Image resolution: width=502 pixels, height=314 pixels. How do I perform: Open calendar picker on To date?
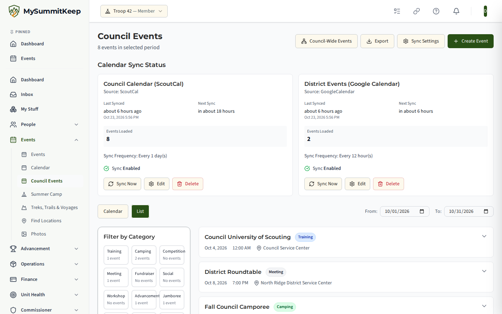tap(486, 211)
